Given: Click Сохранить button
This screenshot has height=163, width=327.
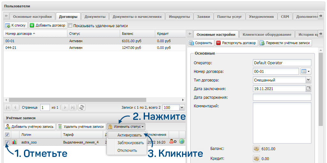Looking at the screenshot, I should coord(201,43).
